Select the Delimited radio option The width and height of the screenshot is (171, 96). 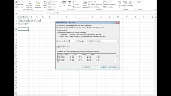pyautogui.click(x=60, y=34)
